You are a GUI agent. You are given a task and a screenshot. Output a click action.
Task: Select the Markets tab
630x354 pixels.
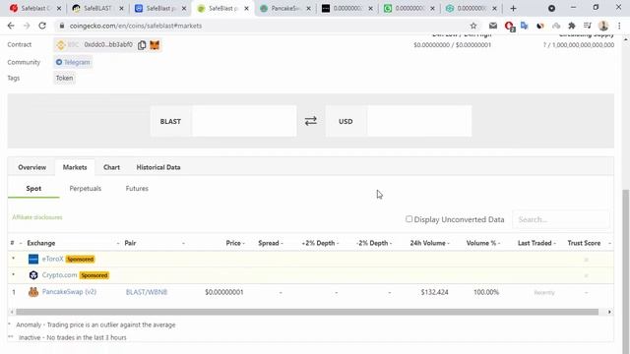click(75, 167)
